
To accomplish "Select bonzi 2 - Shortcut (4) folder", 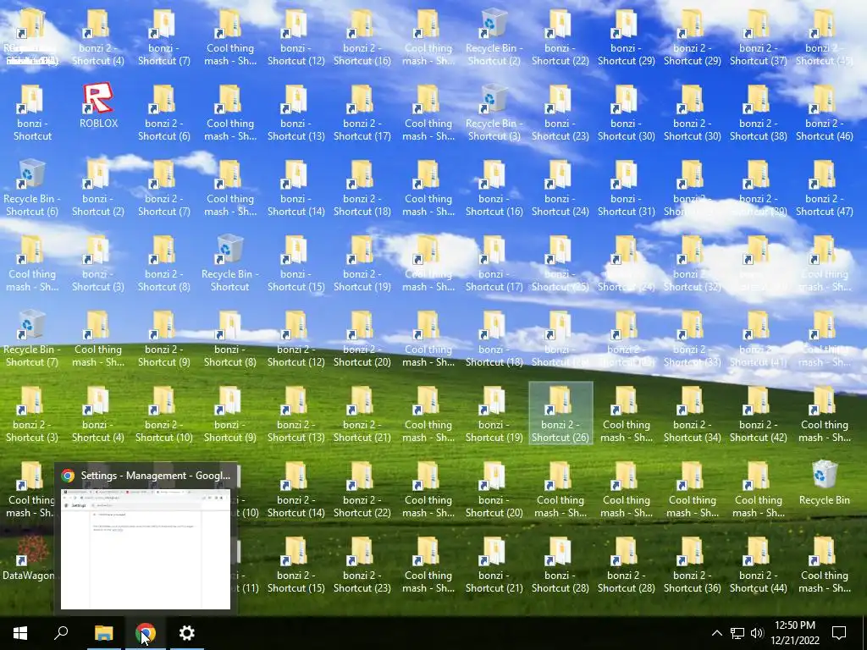I will click(98, 37).
